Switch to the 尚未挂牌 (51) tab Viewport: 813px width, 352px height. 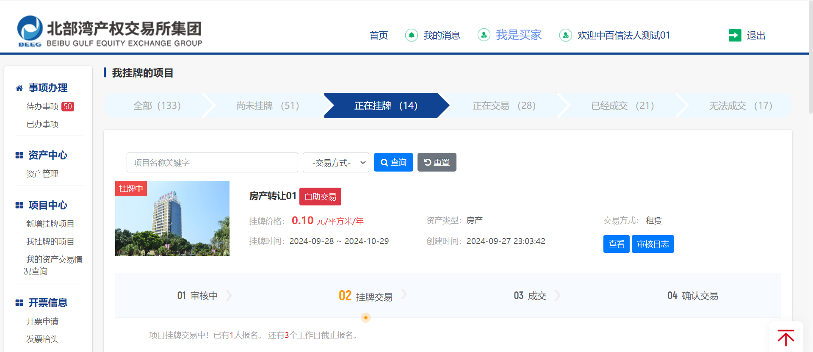(268, 105)
